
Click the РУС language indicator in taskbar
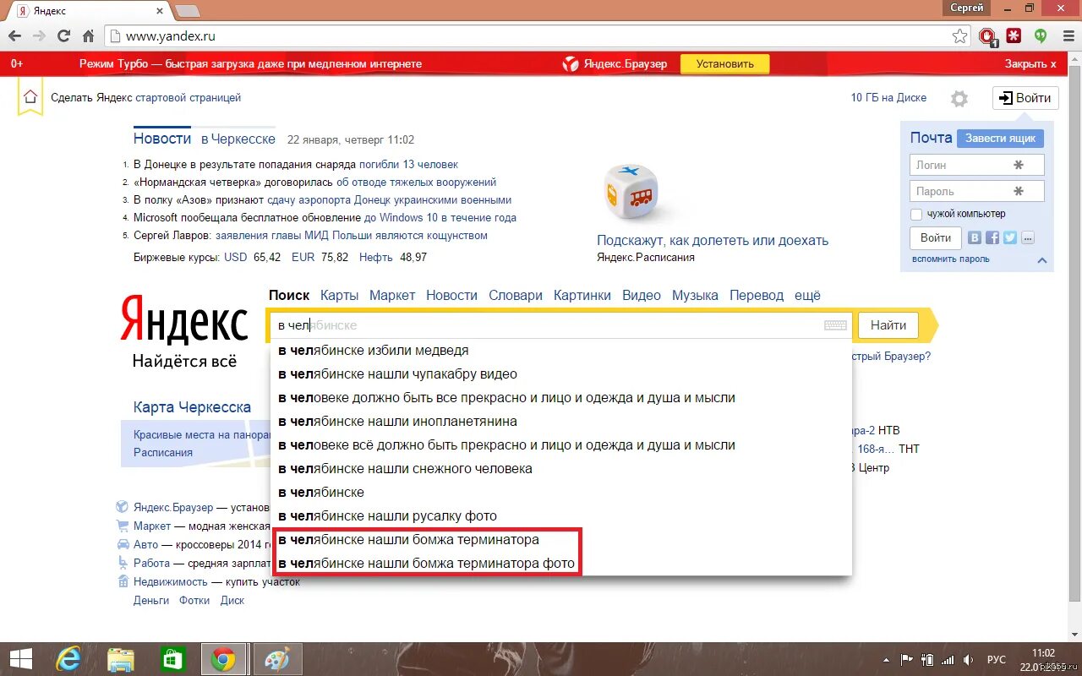click(997, 660)
